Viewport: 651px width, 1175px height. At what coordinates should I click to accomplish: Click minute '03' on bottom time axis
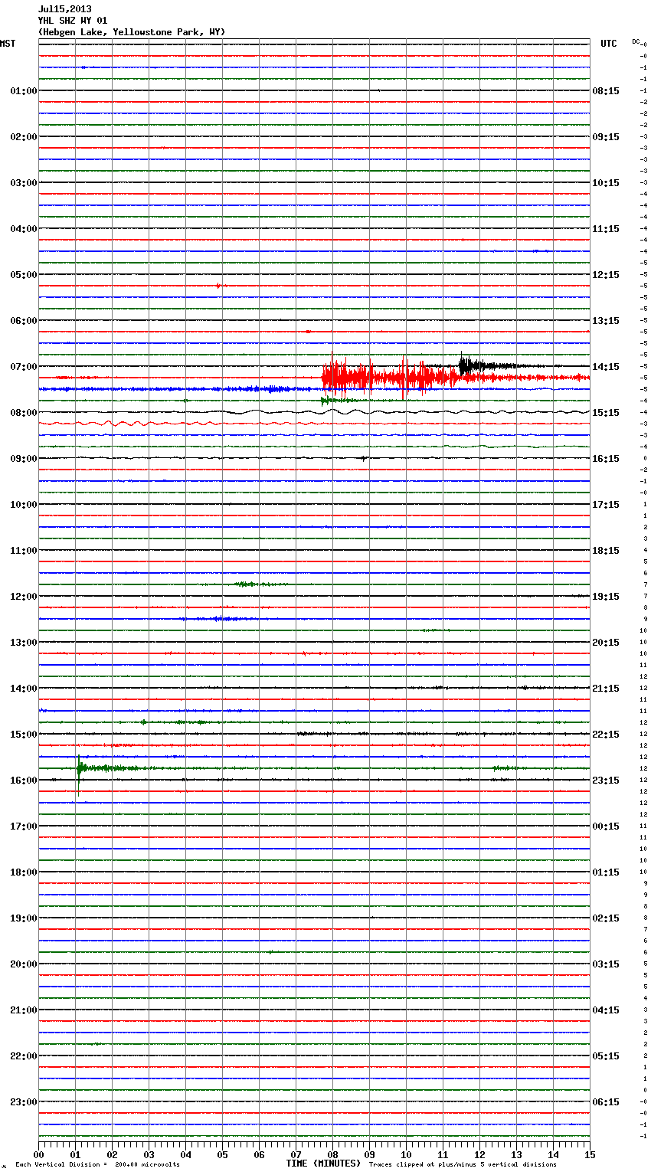click(149, 1154)
